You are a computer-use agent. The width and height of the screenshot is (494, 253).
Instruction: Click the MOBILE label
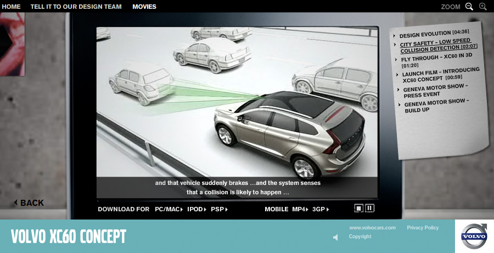(276, 209)
